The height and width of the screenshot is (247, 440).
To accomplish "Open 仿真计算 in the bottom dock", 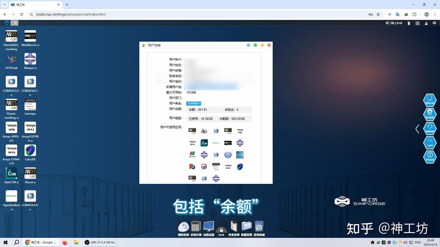I will coord(196,229).
